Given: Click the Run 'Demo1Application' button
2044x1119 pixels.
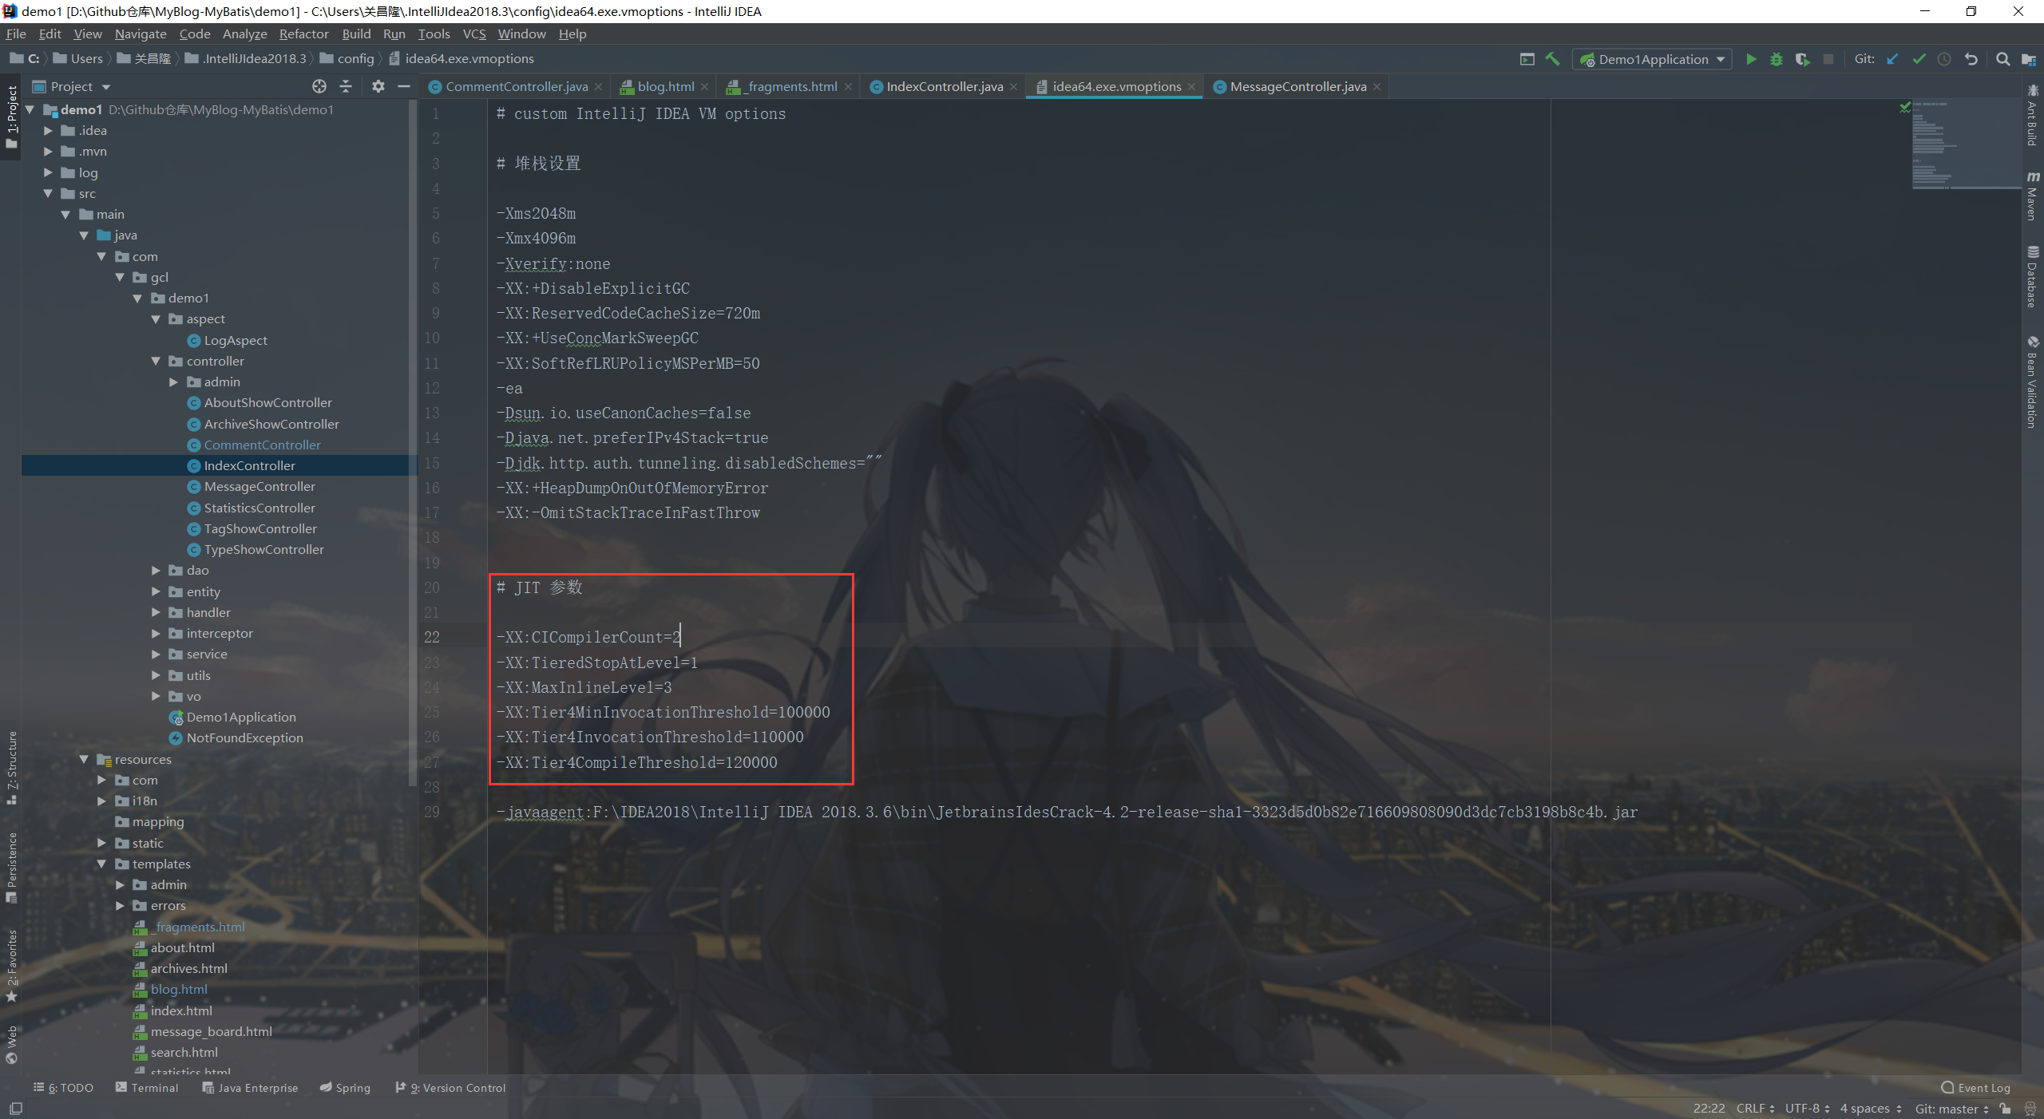Looking at the screenshot, I should pyautogui.click(x=1750, y=58).
